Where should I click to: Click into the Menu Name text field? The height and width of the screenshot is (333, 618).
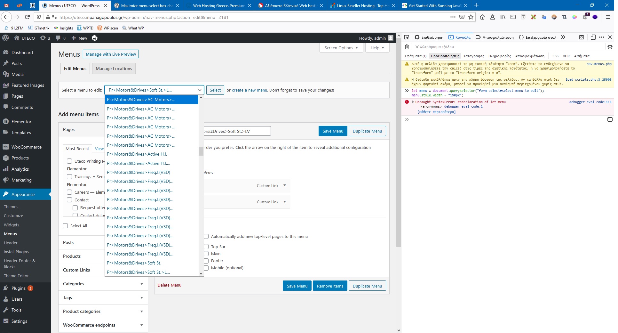[x=237, y=131]
